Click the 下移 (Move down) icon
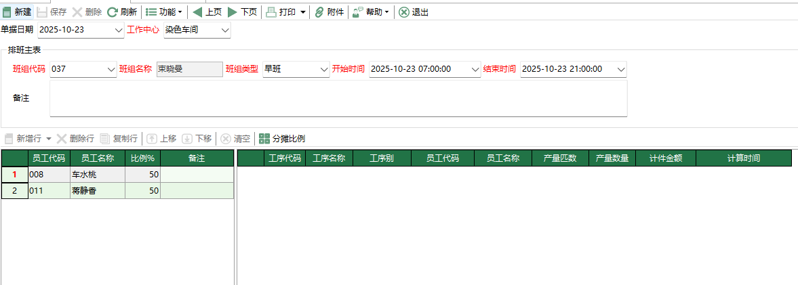This screenshot has height=285, width=798. click(x=186, y=138)
